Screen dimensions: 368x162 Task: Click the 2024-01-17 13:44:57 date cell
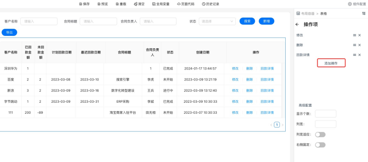point(200,69)
